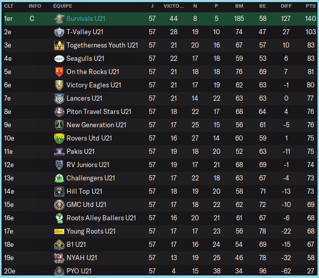
Task: Click the Victory Eagles U21 crest
Action: [59, 85]
